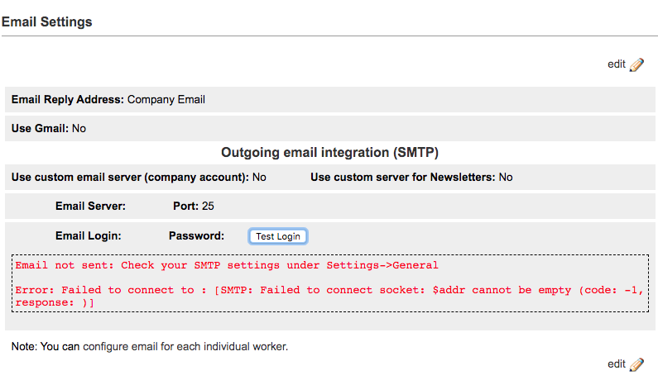Click the top 'edit' text link

tap(616, 64)
